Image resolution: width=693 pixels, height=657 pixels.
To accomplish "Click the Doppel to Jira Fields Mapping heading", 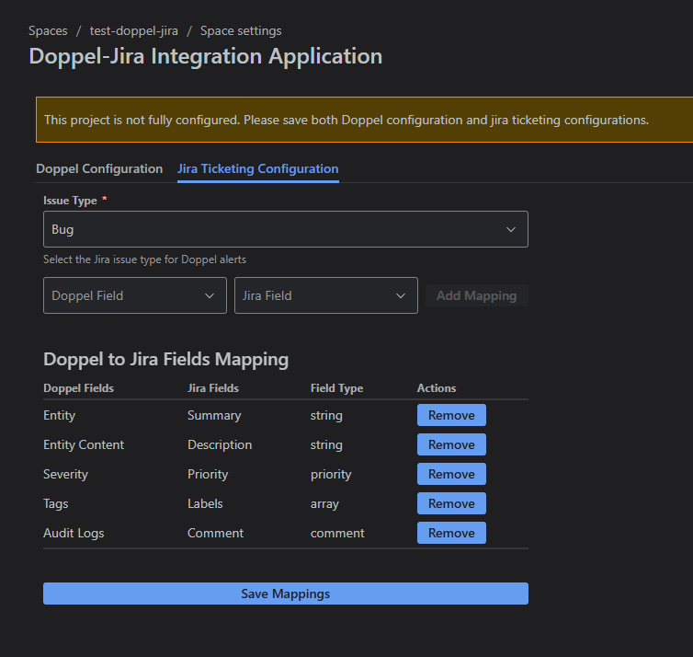I will point(165,359).
